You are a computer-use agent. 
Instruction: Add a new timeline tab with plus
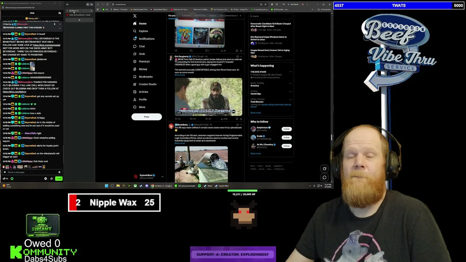point(240,16)
